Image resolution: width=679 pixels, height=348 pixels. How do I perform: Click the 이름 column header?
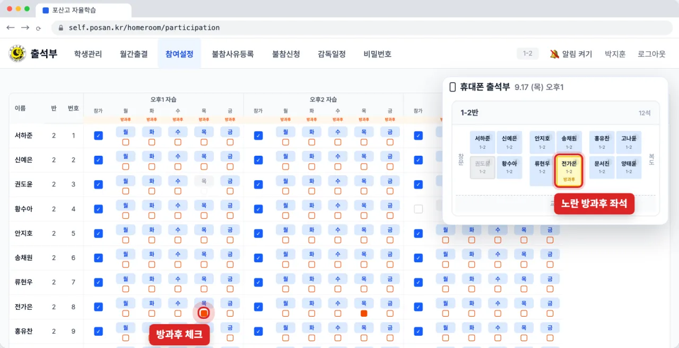pyautogui.click(x=20, y=108)
